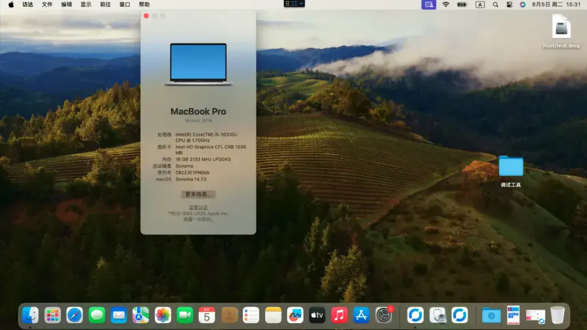
Task: Open the Notes app in Dock
Action: (x=273, y=316)
